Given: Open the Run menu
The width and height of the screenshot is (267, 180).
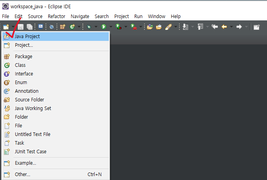Looking at the screenshot, I should [138, 17].
